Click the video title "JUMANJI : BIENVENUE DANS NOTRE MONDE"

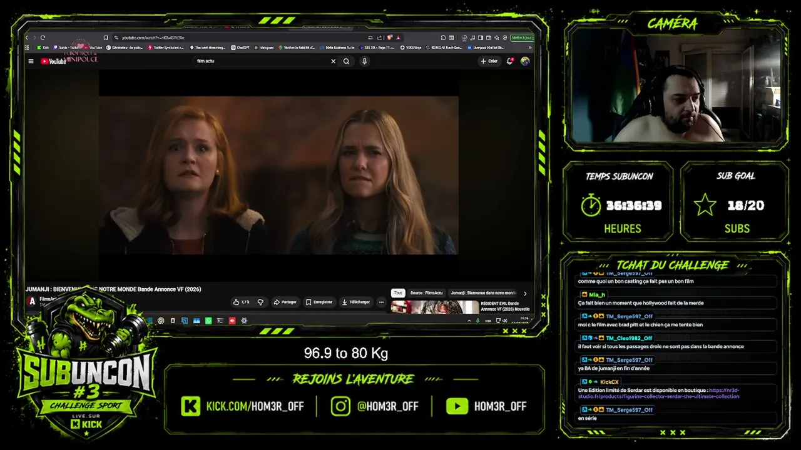click(113, 289)
